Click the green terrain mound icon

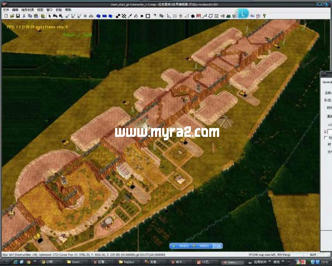coord(229,16)
